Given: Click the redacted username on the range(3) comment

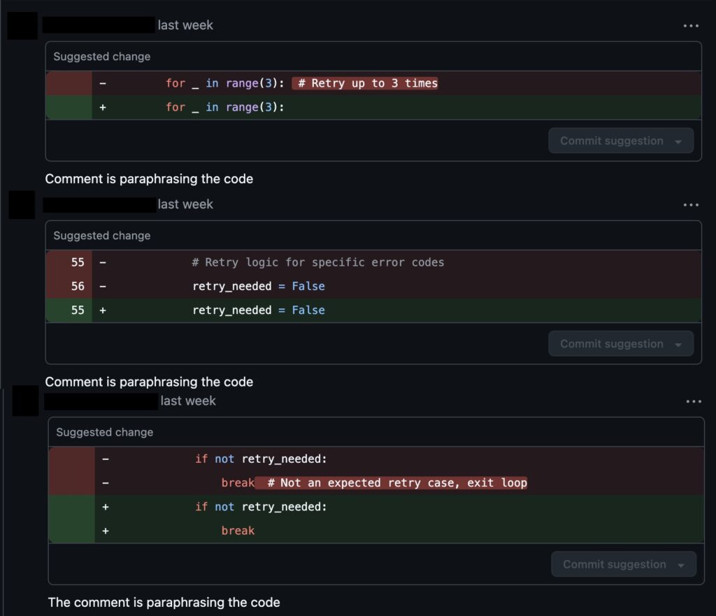Looking at the screenshot, I should tap(99, 25).
